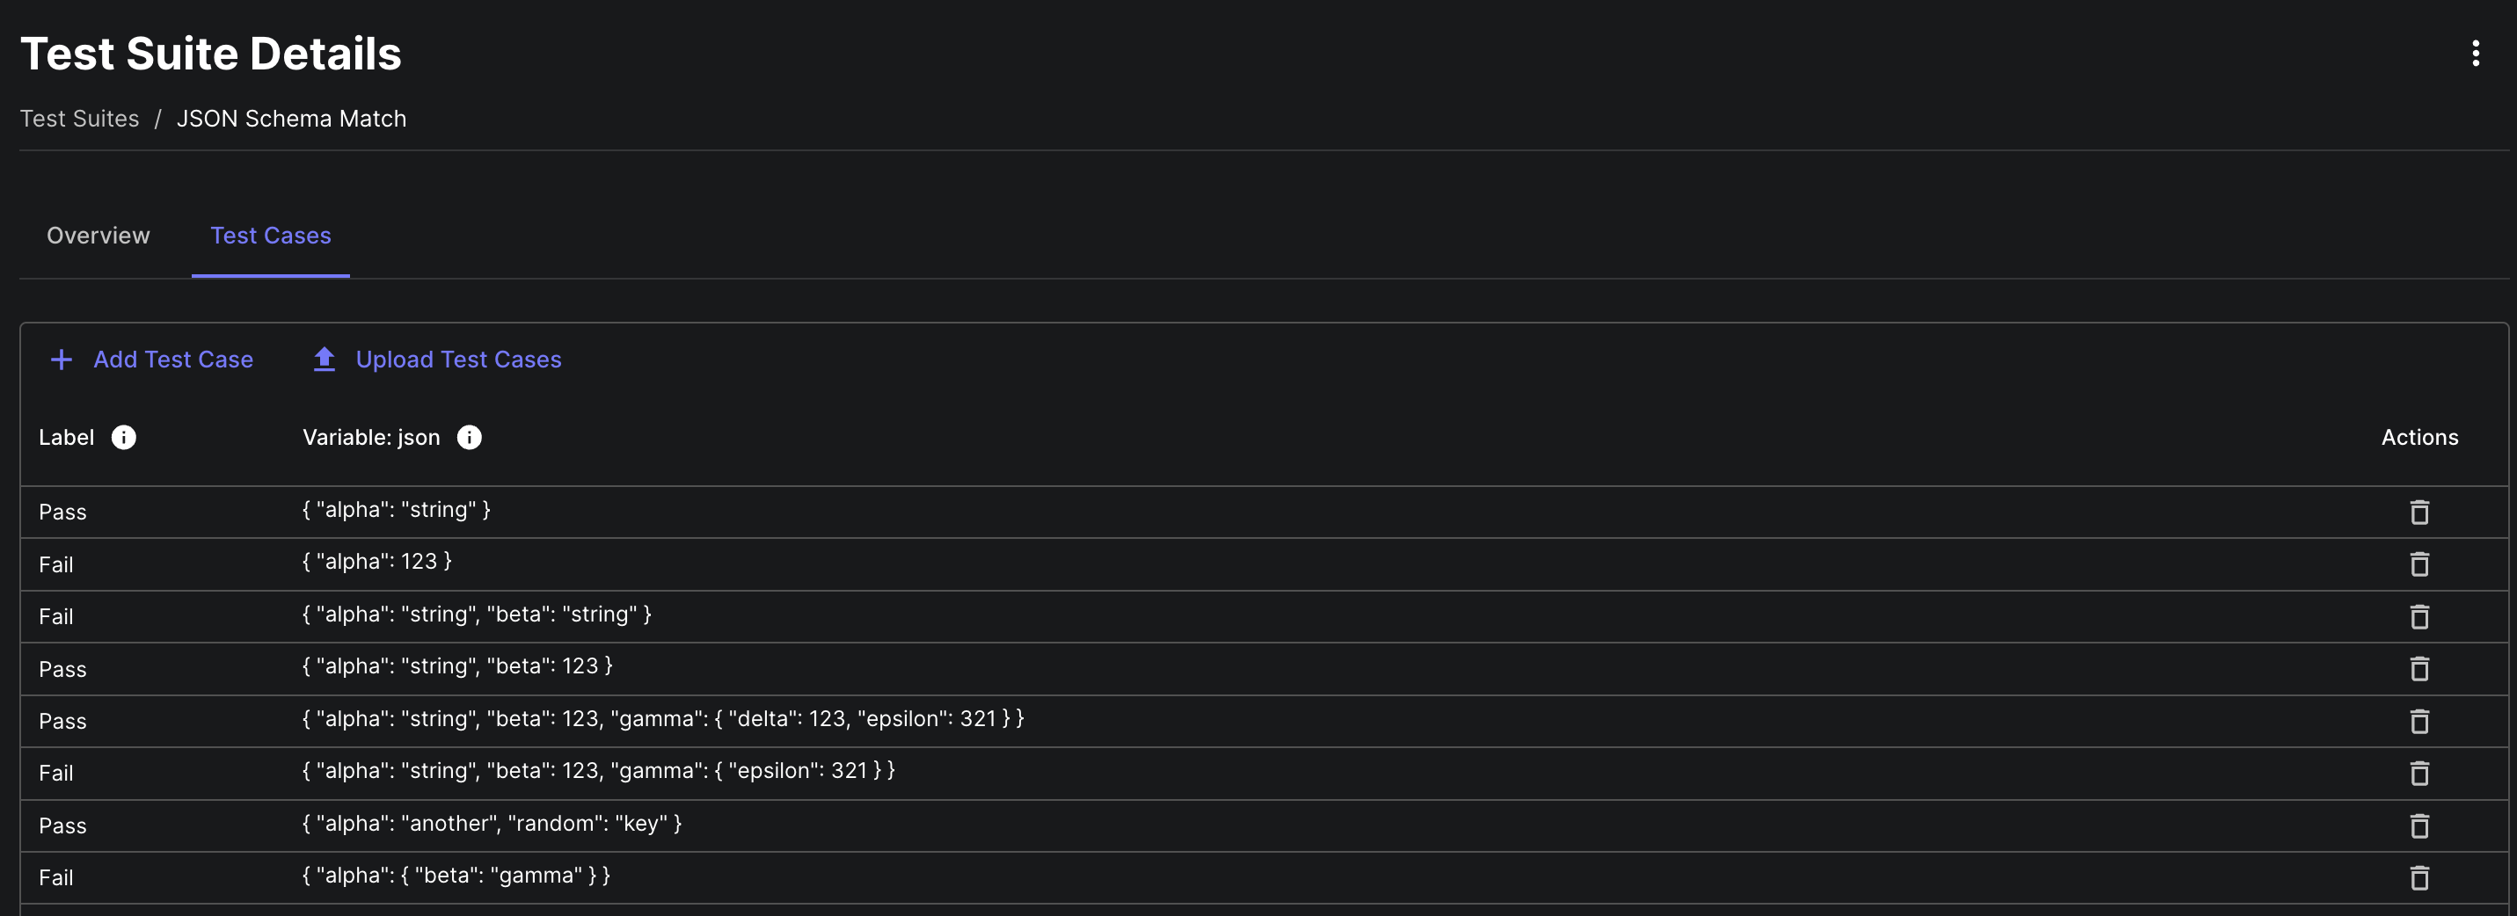Go to Test Suites breadcrumb link

click(x=79, y=118)
